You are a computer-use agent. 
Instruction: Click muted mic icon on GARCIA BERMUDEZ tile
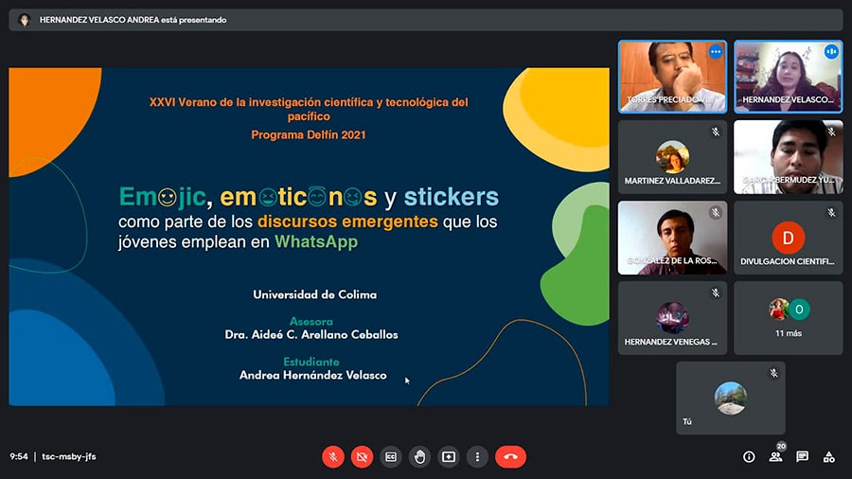pos(831,132)
